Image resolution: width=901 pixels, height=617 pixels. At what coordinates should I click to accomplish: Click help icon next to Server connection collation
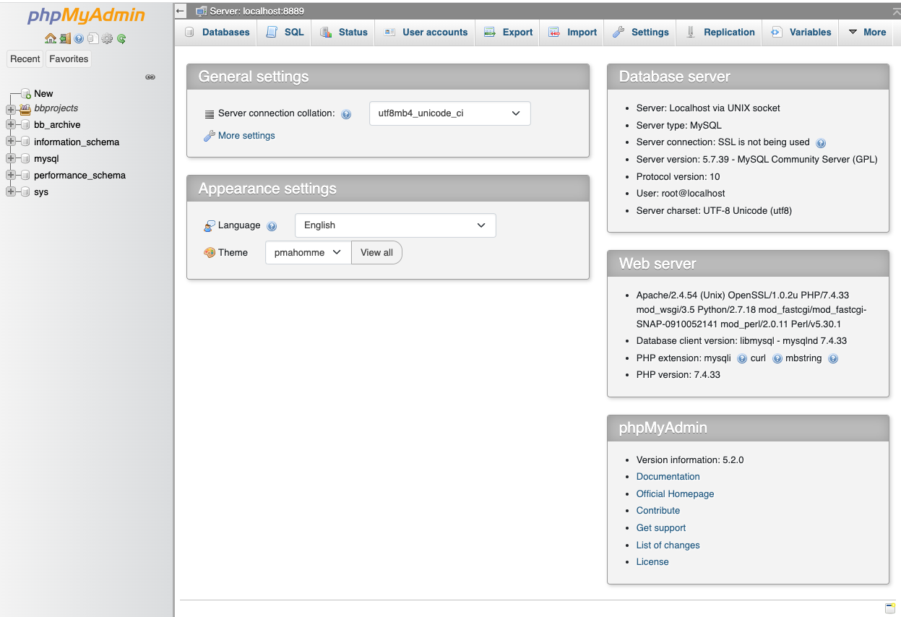346,114
